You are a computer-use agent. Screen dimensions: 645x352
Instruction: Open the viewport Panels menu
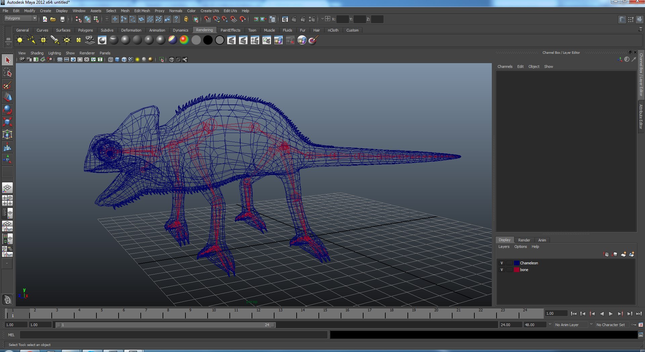[105, 53]
